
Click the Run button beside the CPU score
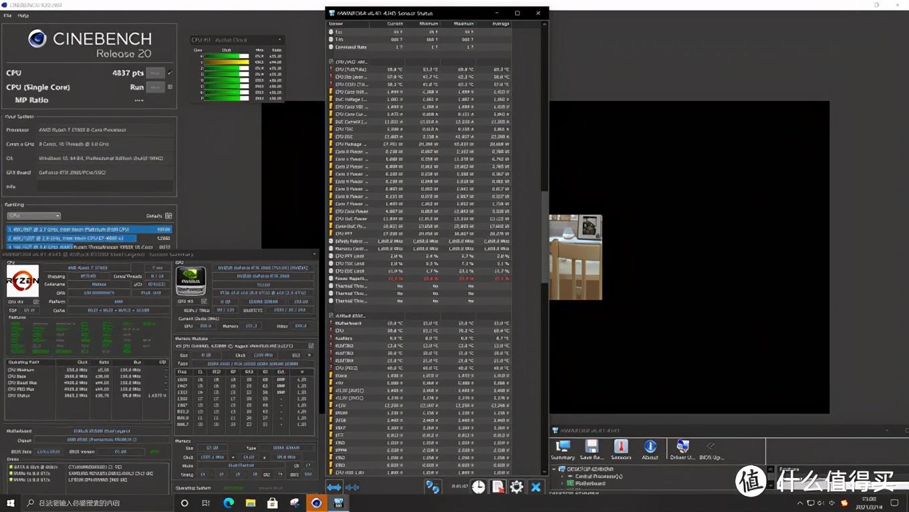click(x=155, y=73)
